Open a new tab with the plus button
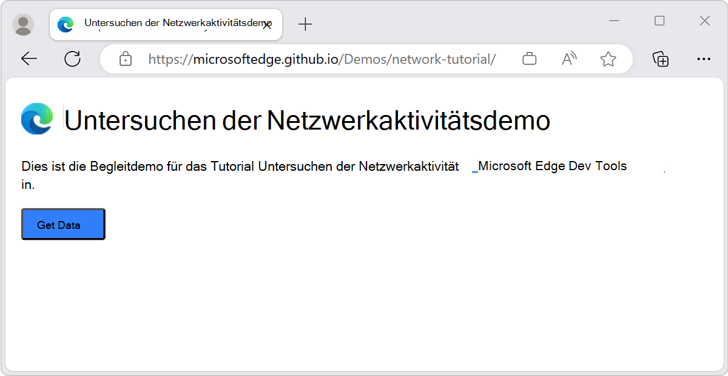This screenshot has height=376, width=728. click(x=305, y=24)
